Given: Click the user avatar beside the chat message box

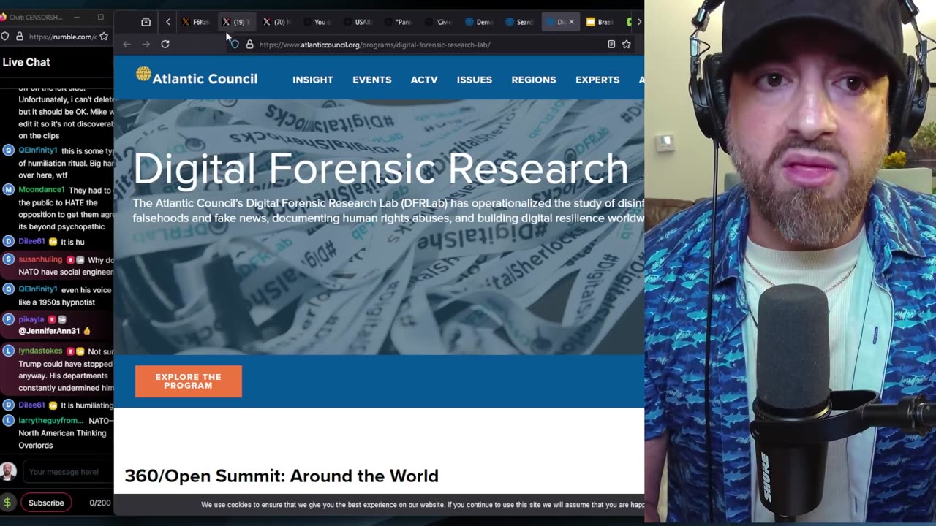Looking at the screenshot, I should pyautogui.click(x=8, y=471).
